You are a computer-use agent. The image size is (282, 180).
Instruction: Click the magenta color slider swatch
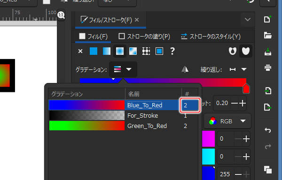click(x=208, y=139)
